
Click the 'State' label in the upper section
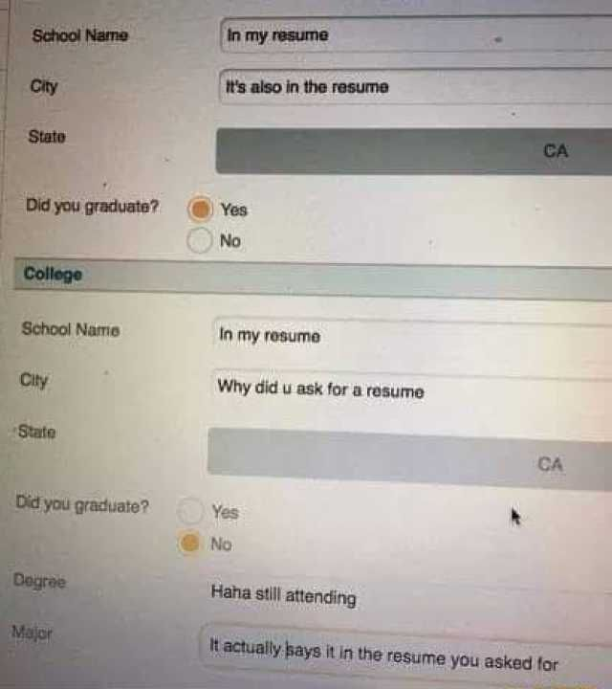(x=47, y=137)
